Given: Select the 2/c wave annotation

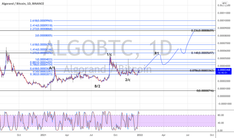Looking at the screenshot, I should click(128, 80).
